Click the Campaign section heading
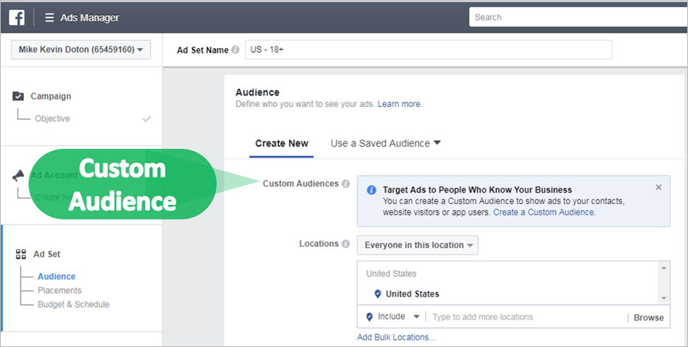688x347 pixels. click(x=50, y=96)
